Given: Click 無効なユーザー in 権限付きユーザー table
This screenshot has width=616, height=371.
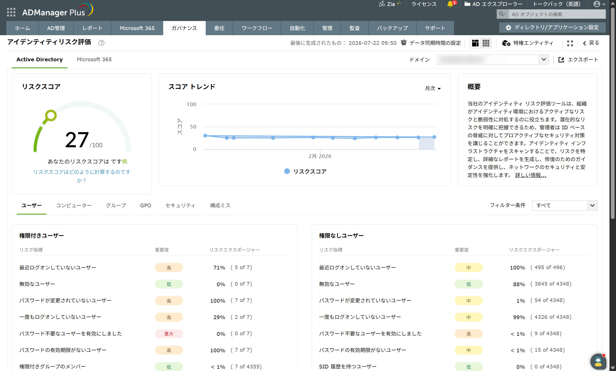Looking at the screenshot, I should 37,284.
